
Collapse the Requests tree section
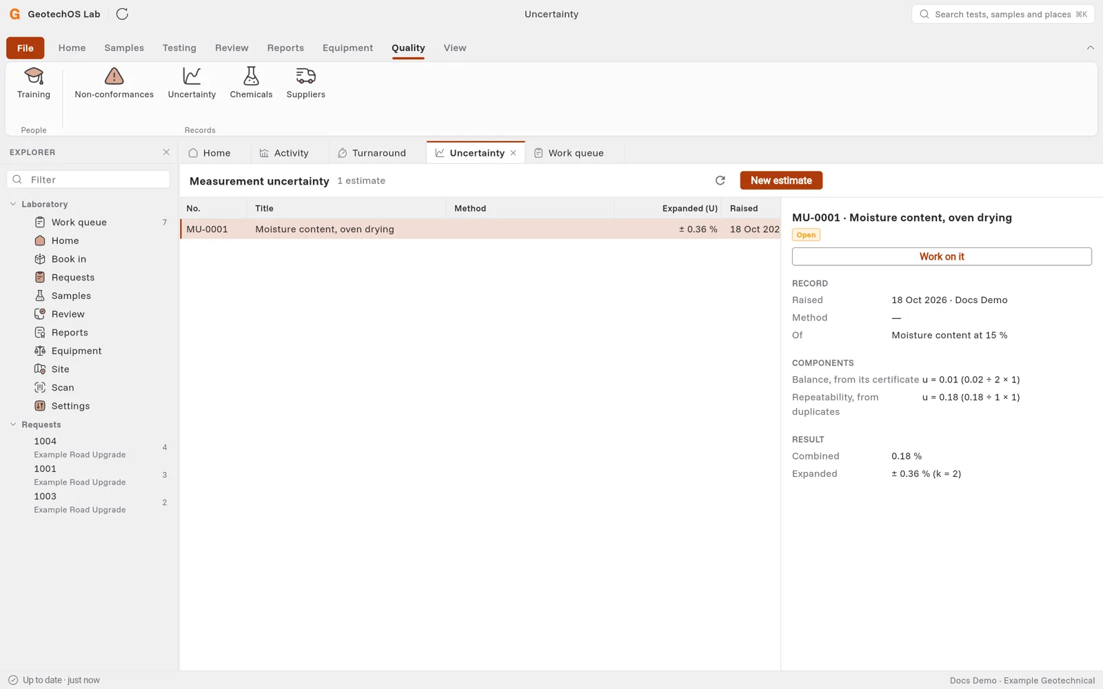click(x=13, y=424)
